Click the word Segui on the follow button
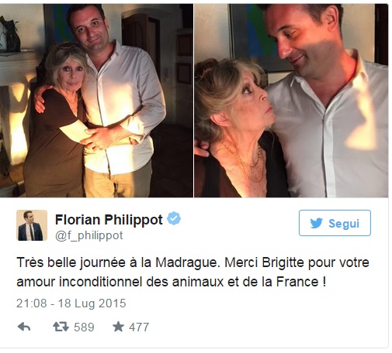This screenshot has height=353, width=392. tap(344, 224)
